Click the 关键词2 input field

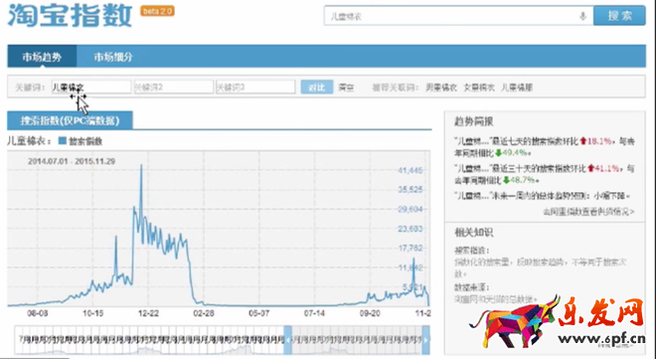pos(173,88)
